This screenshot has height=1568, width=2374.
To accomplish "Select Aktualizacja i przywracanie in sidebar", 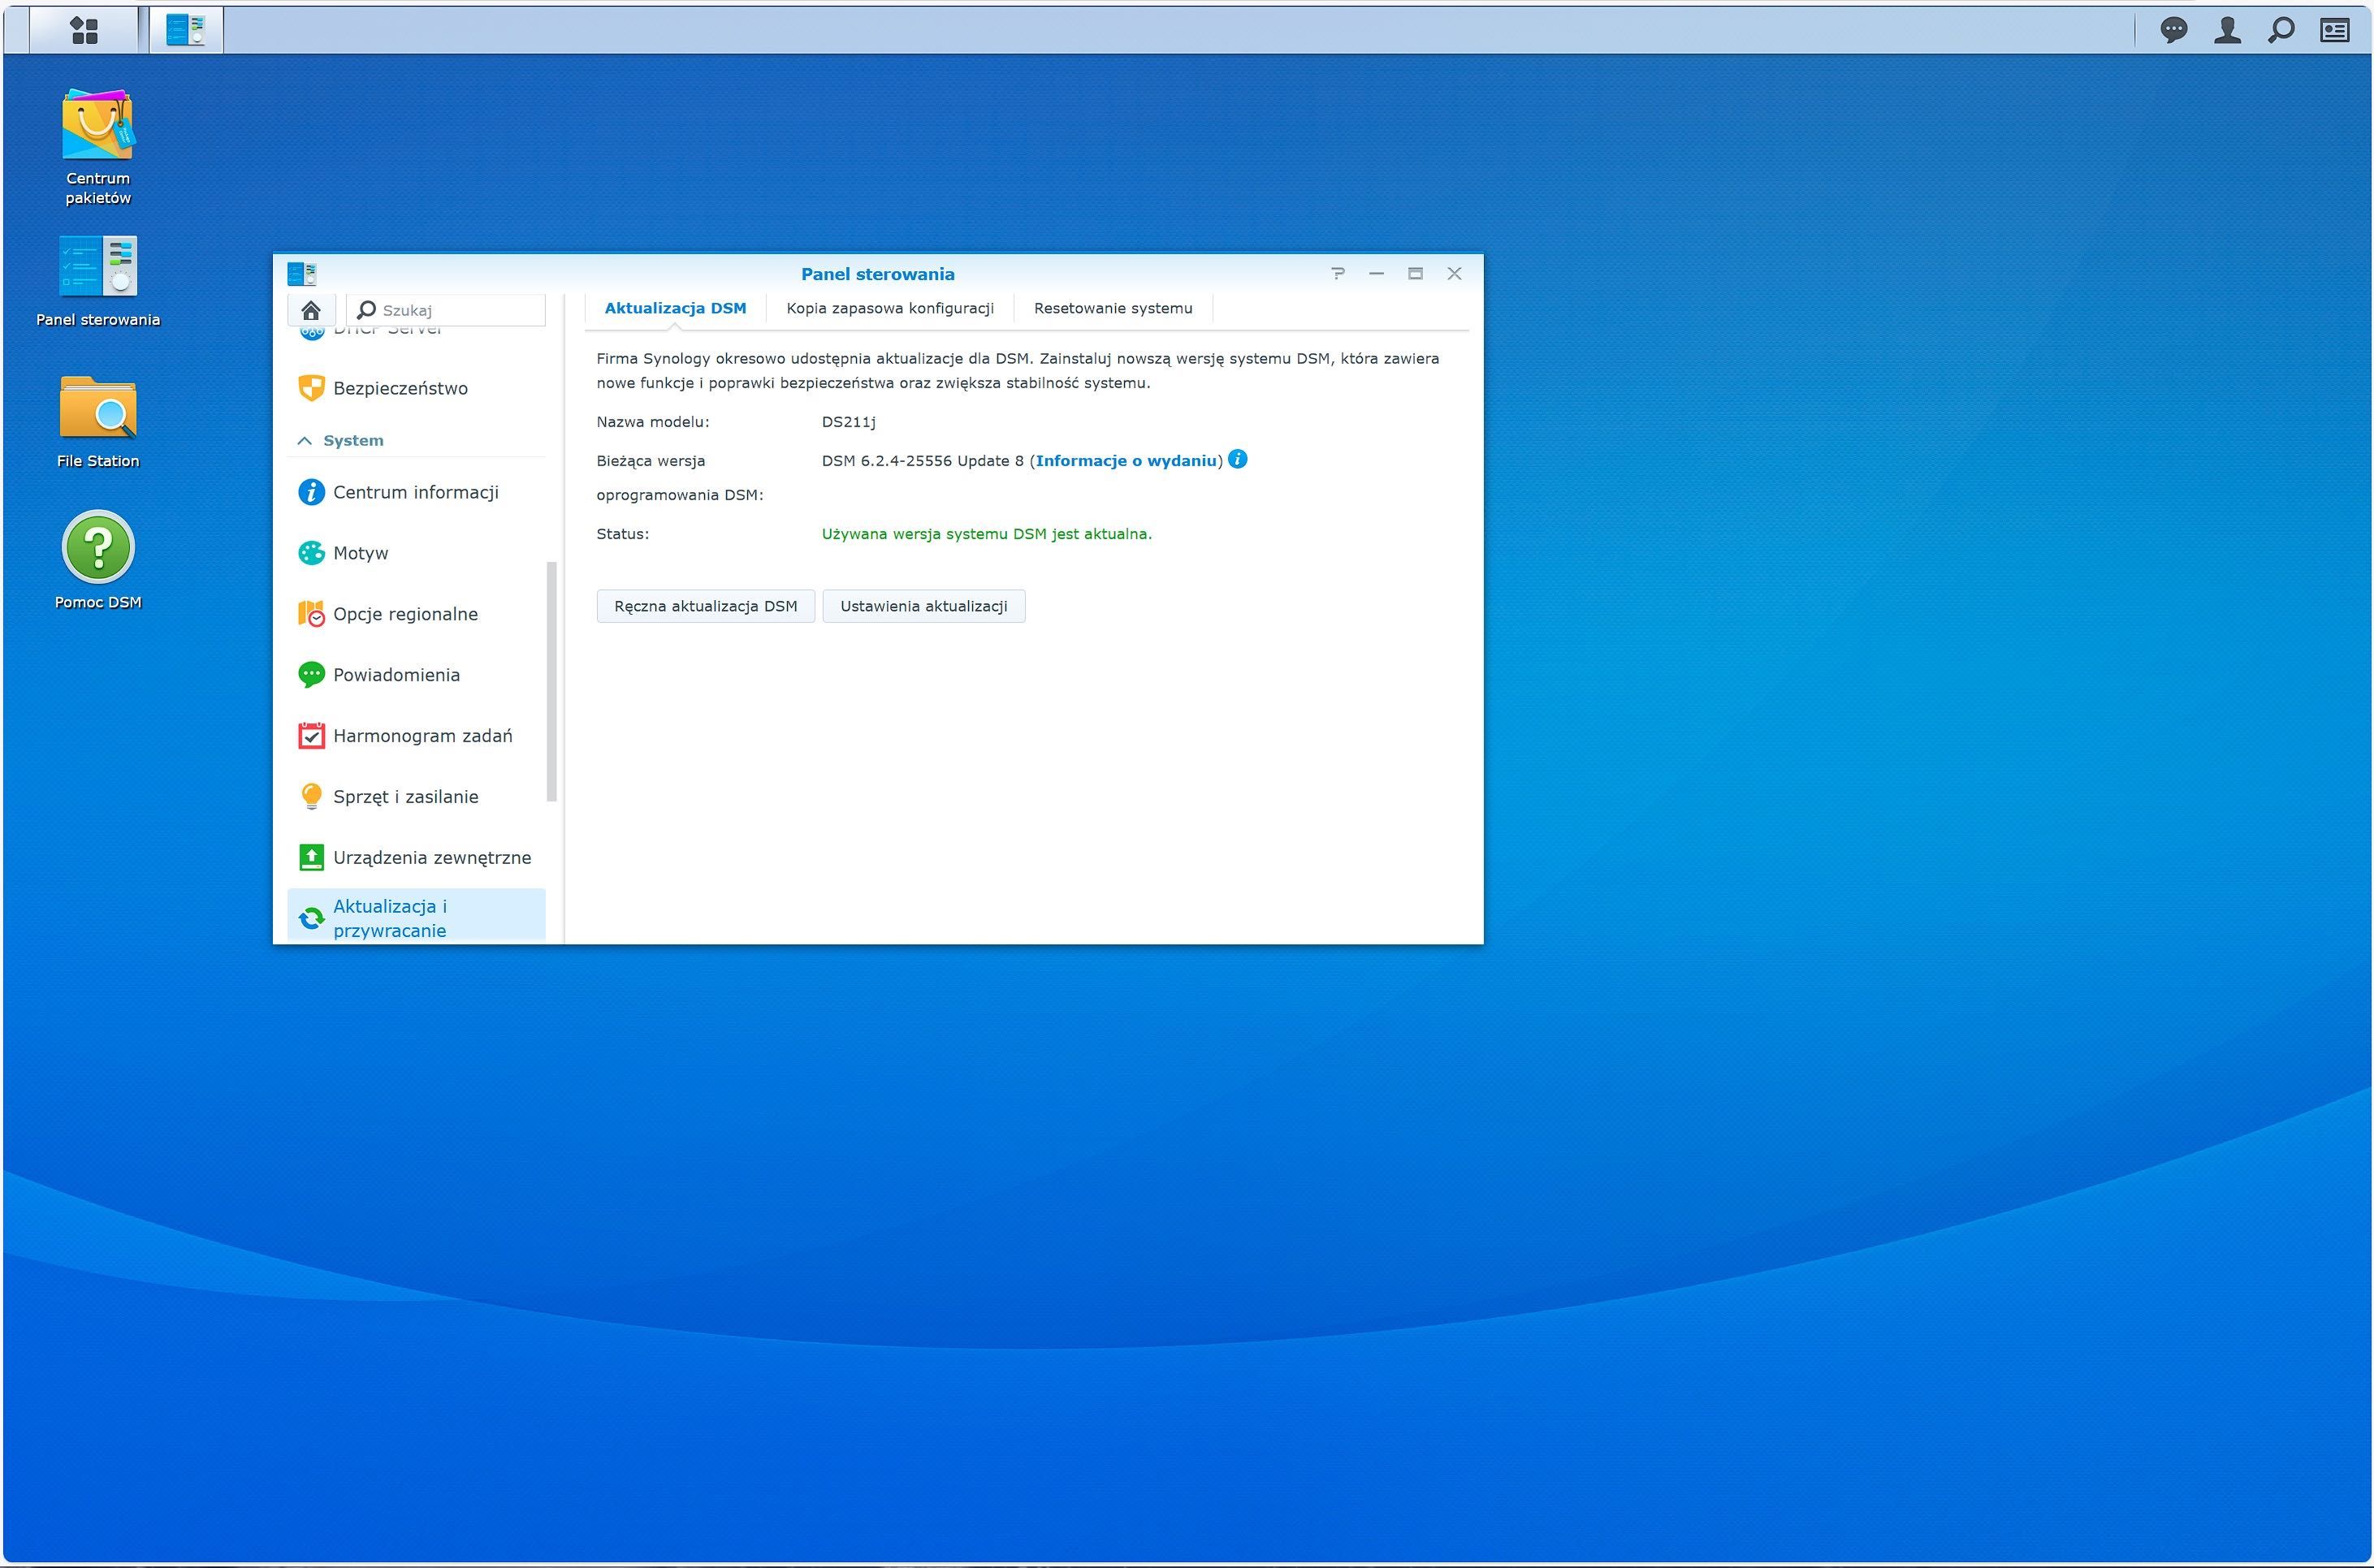I will [x=416, y=917].
